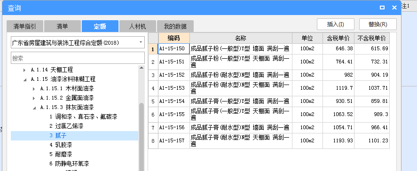Image resolution: width=417 pixels, height=171 pixels.
Task: Select tree item A.1.15.1 木材面油漆
Action: [67, 89]
